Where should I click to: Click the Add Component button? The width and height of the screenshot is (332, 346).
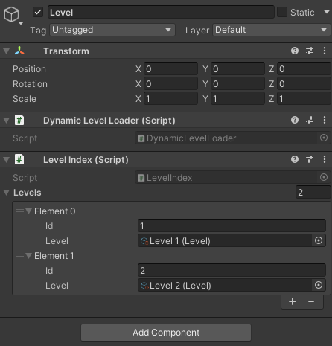[x=166, y=333]
